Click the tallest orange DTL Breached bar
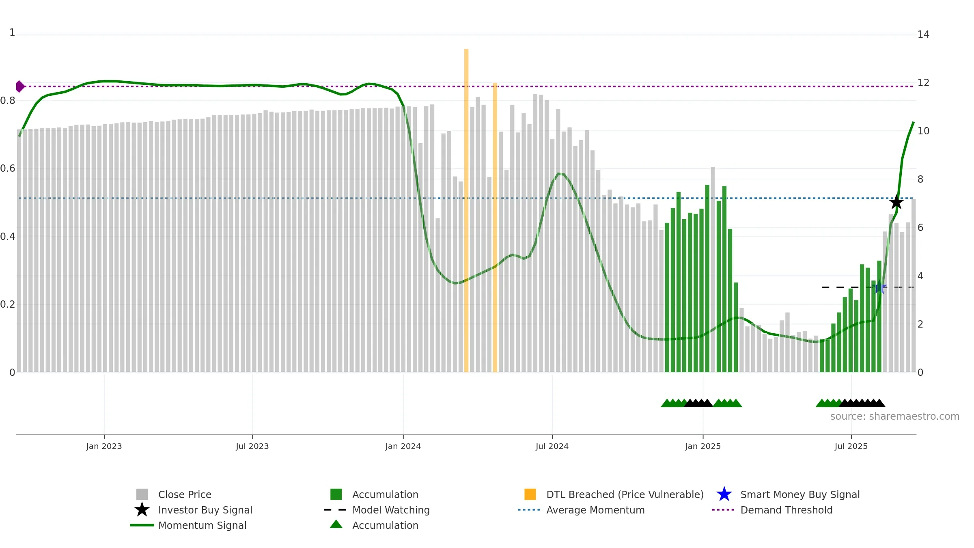Screen dimensions: 974x548 [x=466, y=203]
